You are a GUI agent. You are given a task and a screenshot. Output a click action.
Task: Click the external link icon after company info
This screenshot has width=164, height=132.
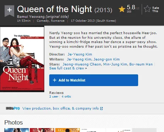click(101, 109)
